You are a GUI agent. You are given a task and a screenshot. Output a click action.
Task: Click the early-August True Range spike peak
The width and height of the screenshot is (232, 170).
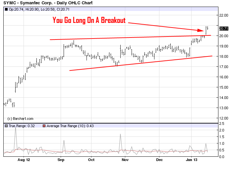pos(16,127)
